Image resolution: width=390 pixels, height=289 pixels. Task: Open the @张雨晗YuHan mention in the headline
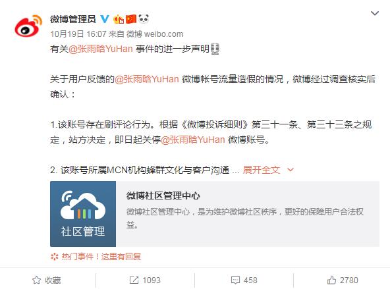[x=101, y=49]
